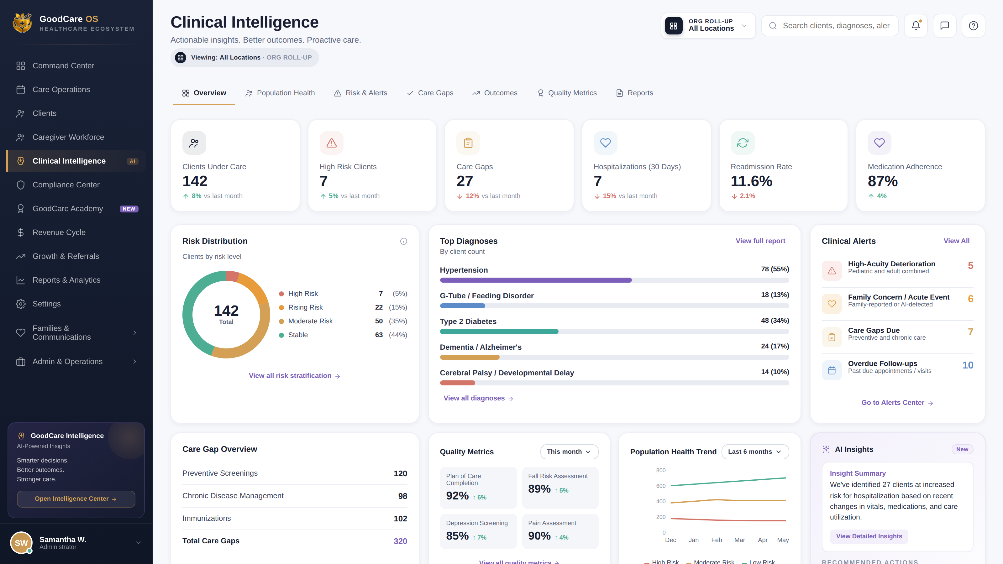The height and width of the screenshot is (564, 1003).
Task: Click the Stable risk legend entry
Action: click(343, 335)
